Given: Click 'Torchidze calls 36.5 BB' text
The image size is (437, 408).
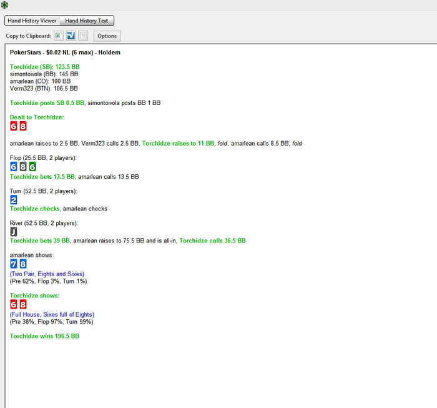Looking at the screenshot, I should tap(212, 241).
